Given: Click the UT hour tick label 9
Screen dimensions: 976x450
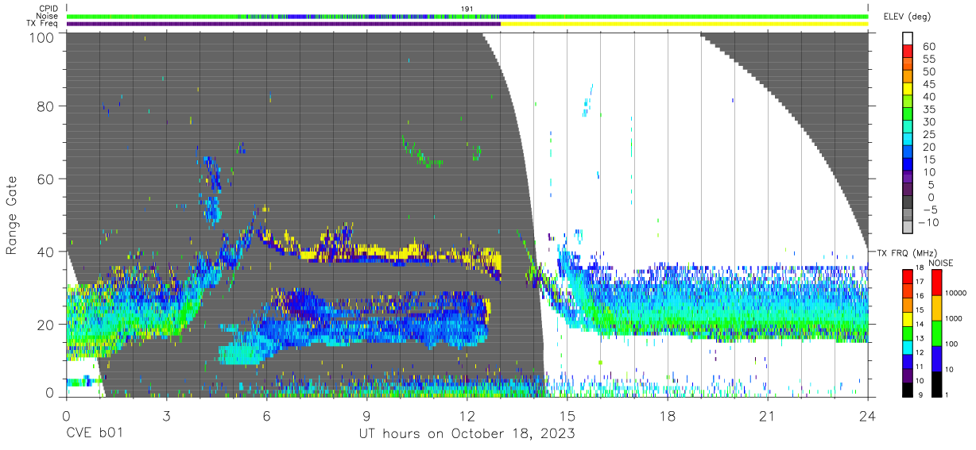Looking at the screenshot, I should click(366, 416).
